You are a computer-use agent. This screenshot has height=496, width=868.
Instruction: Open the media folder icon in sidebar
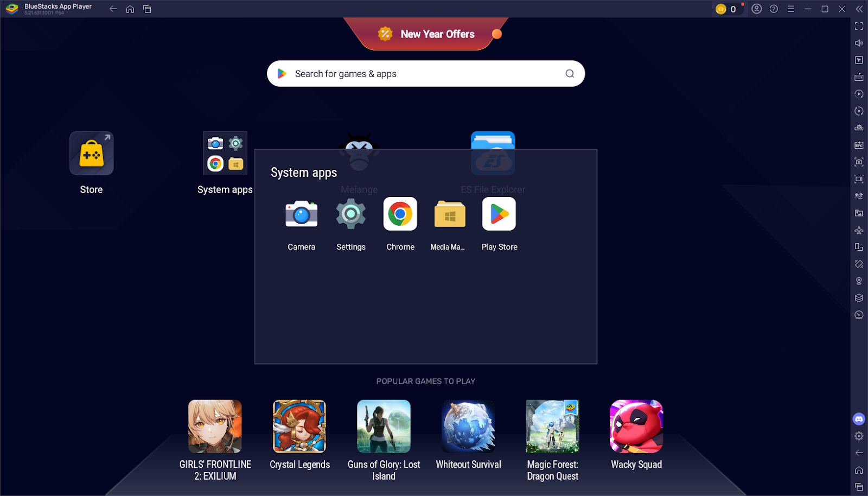point(859,213)
